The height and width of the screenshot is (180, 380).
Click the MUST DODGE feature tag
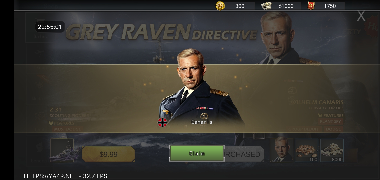[x=68, y=129]
